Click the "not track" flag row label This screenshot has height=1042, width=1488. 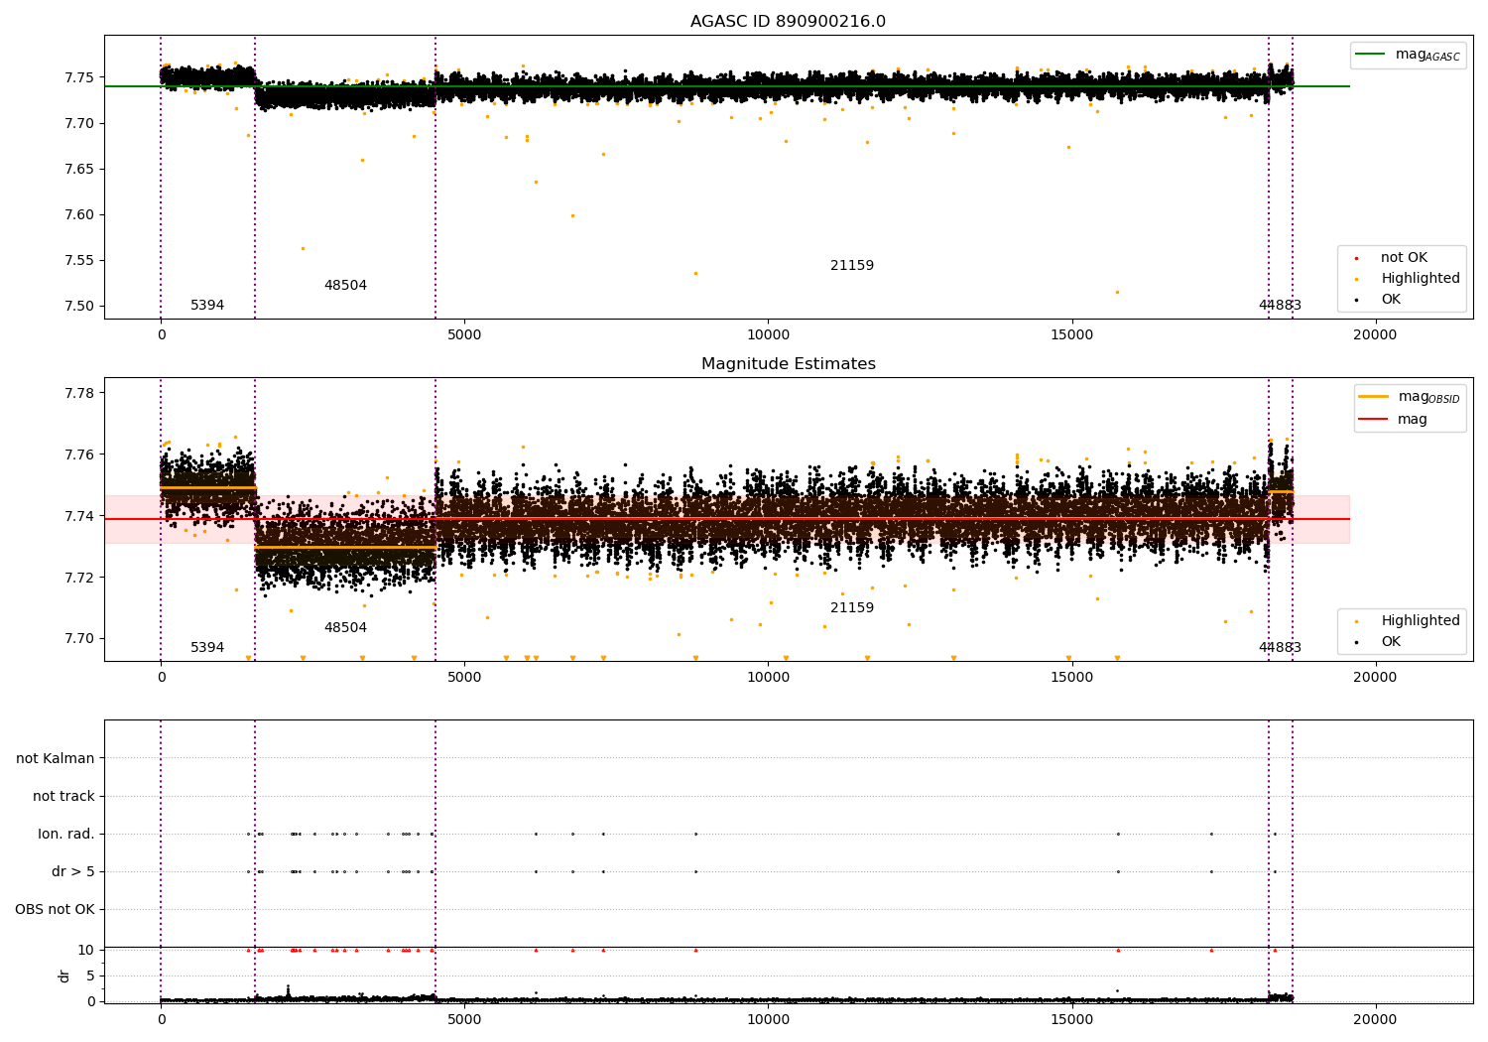pyautogui.click(x=63, y=796)
